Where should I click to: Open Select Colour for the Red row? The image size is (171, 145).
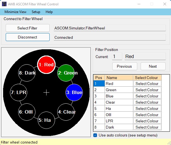pyautogui.click(x=147, y=84)
